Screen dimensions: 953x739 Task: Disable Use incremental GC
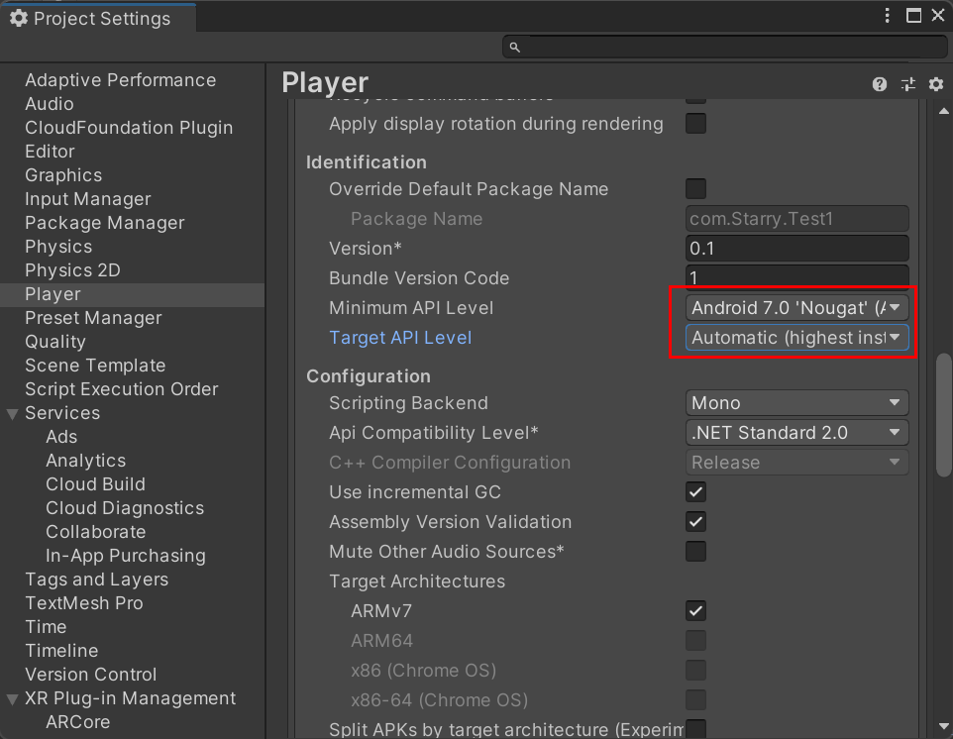(695, 492)
